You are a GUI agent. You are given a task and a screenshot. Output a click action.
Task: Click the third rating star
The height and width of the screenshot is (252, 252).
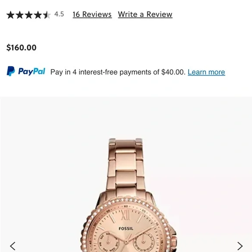click(29, 15)
